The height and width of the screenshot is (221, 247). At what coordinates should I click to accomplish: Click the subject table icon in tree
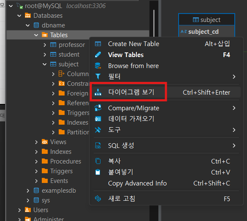tap(53, 64)
